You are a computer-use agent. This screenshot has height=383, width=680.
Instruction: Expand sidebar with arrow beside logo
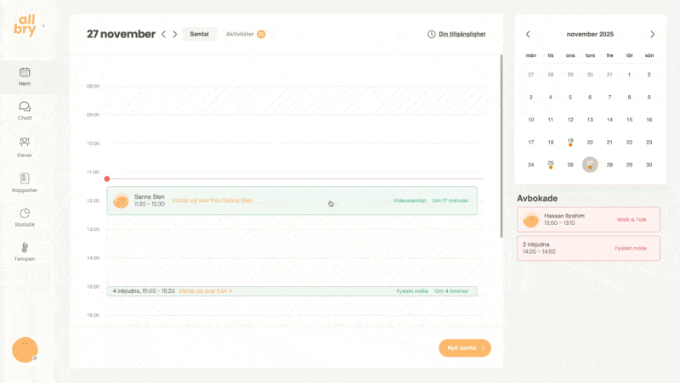click(x=44, y=26)
